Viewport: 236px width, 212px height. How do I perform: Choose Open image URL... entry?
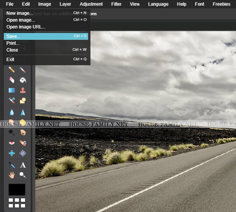[x=46, y=27]
